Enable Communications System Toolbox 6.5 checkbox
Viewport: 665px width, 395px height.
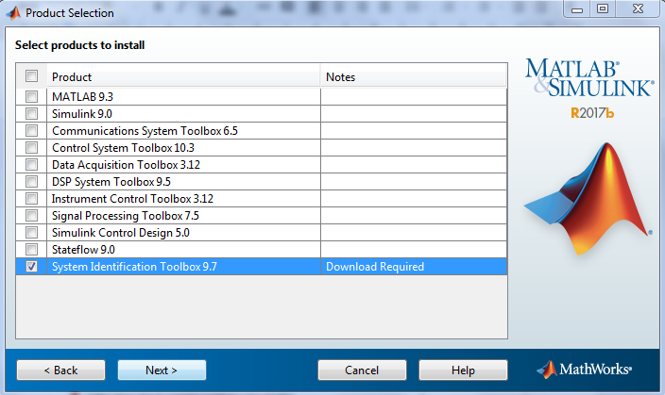tap(31, 130)
